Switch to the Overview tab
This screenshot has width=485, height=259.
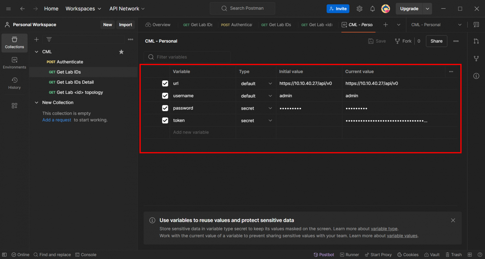pyautogui.click(x=158, y=25)
